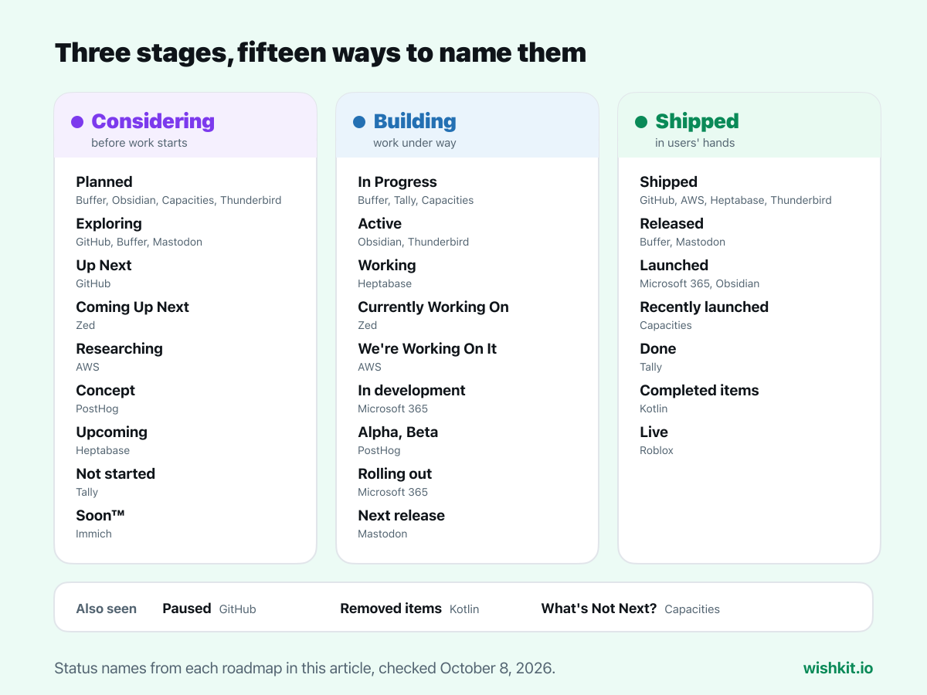Click 'PostHog' under Alpha, Beta
The width and height of the screenshot is (927, 695).
(379, 450)
